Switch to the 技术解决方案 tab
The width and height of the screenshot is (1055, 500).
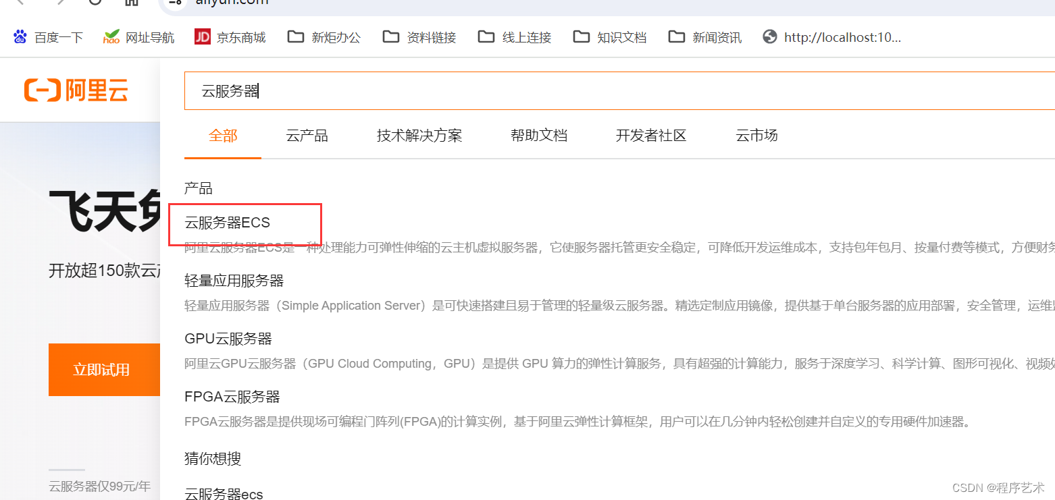pos(419,136)
